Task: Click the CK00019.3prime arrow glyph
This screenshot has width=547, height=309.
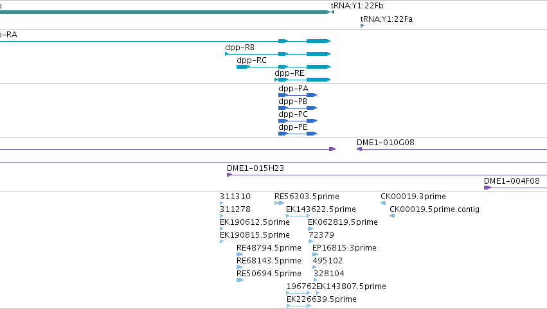Action: tap(383, 203)
